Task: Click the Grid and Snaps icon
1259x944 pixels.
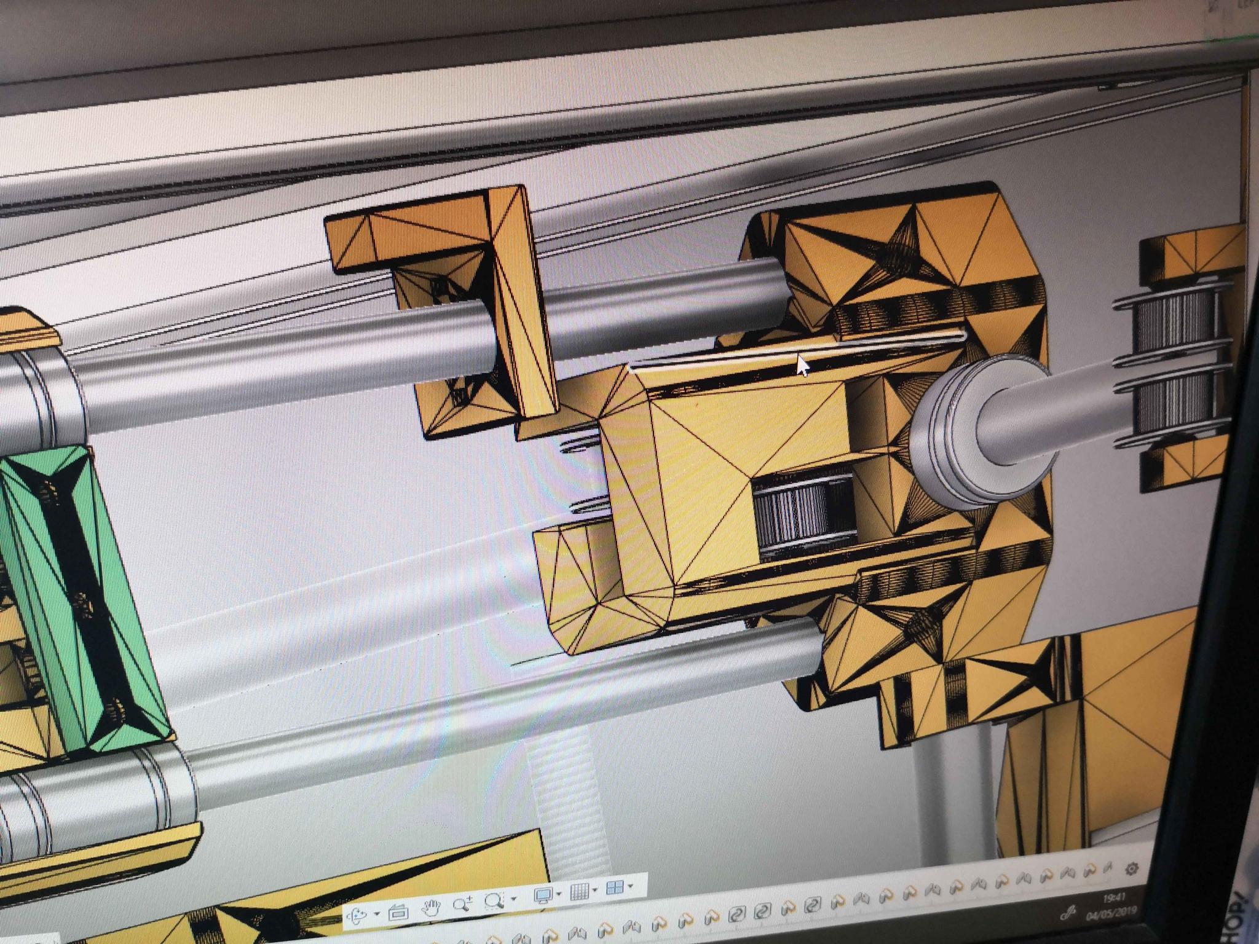Action: coord(579,892)
